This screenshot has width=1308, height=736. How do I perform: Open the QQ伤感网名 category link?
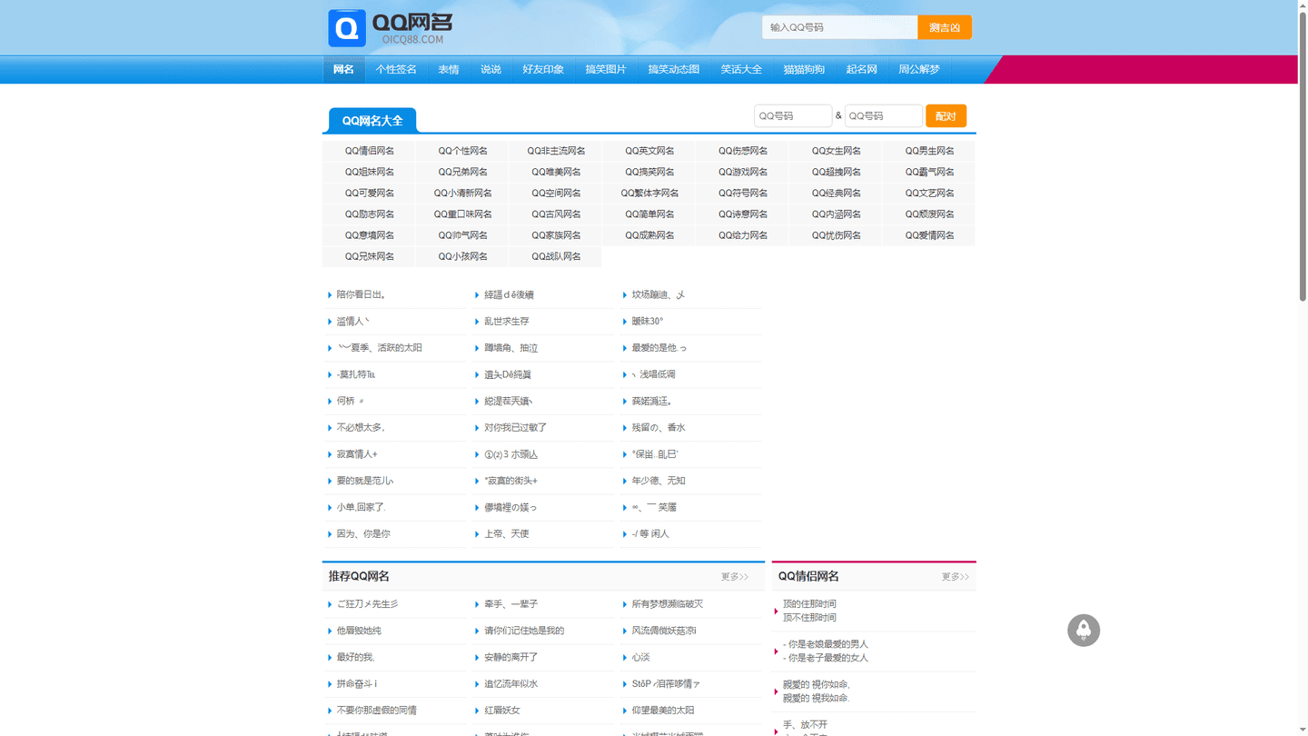click(743, 151)
